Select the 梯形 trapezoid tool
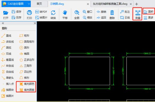Viewport: 155px width, 102px height. click(x=24, y=78)
